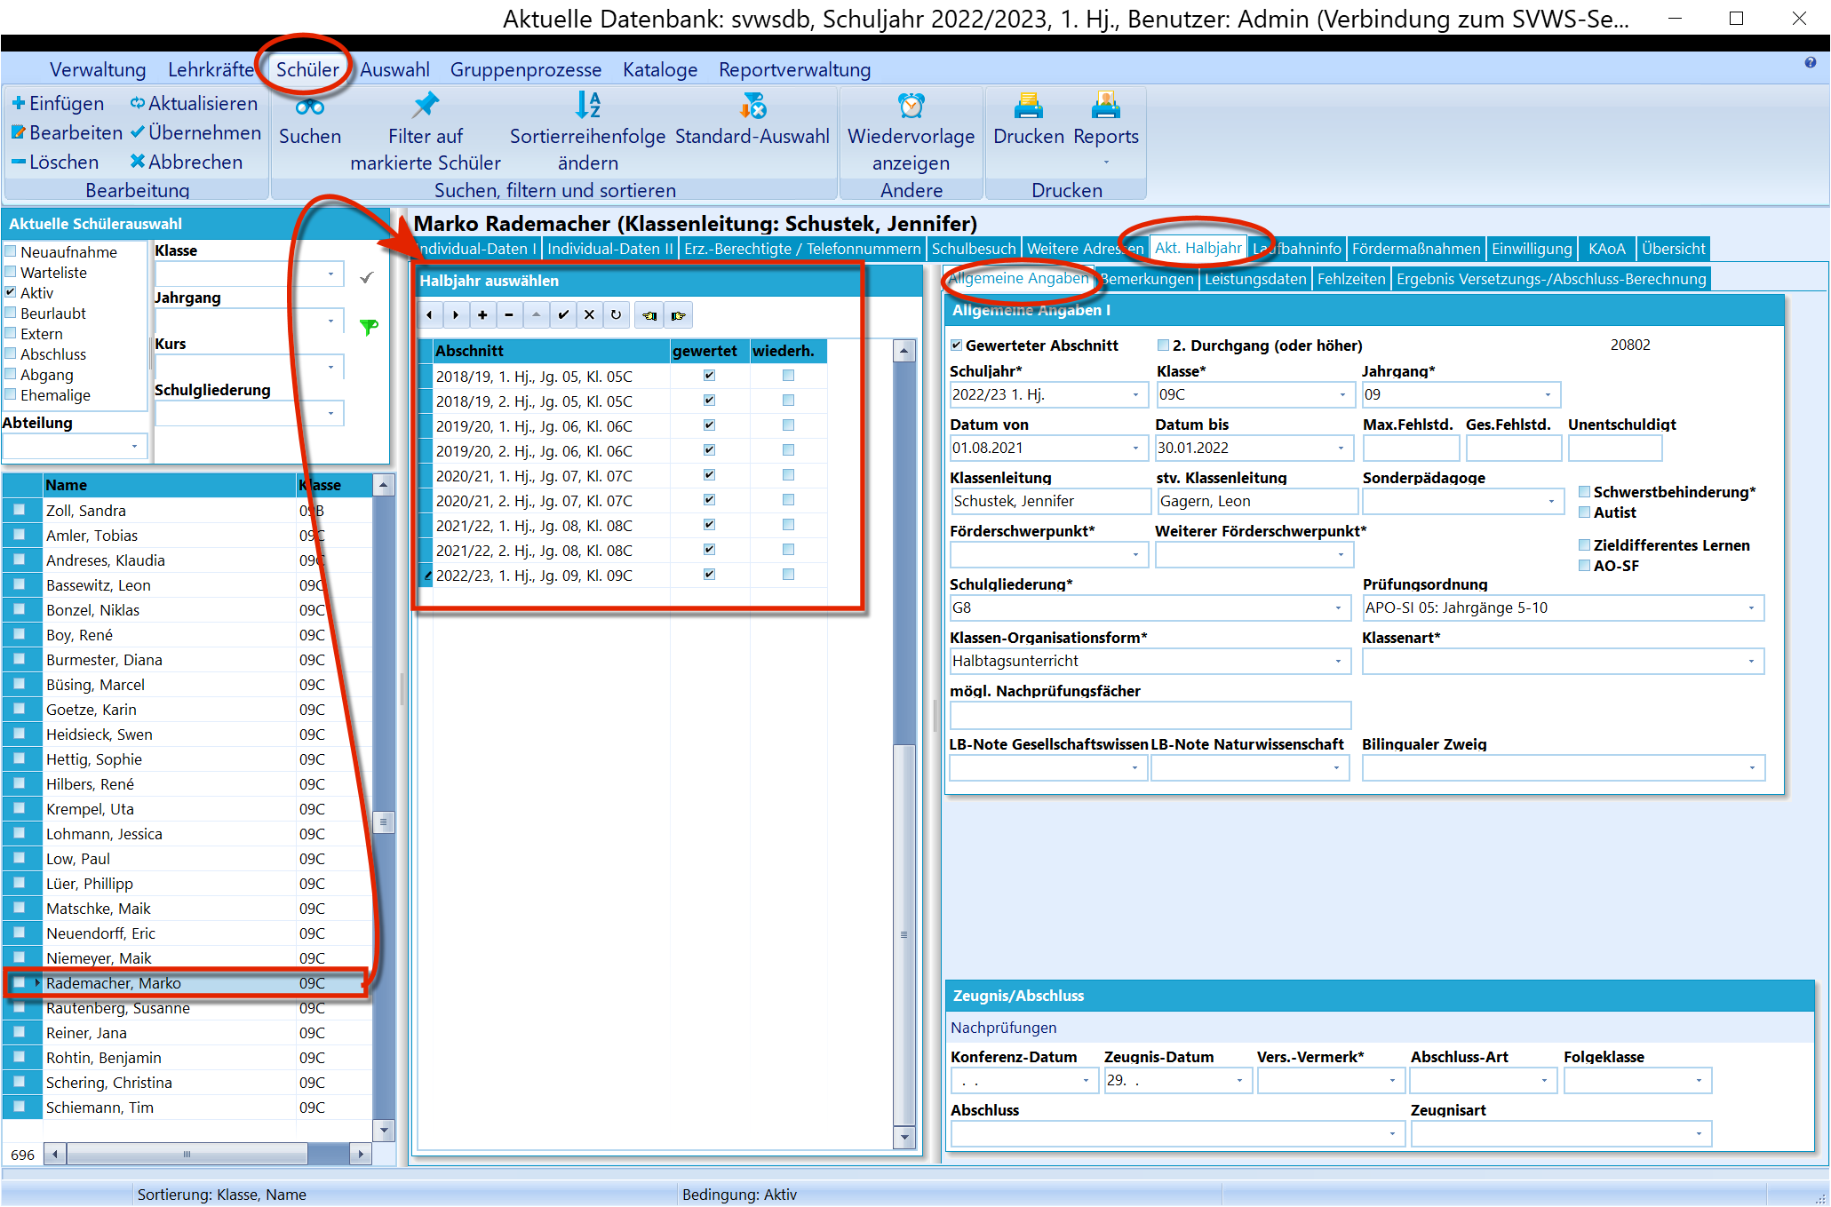Click the help question mark icon
The image size is (1831, 1207).
[x=1810, y=63]
